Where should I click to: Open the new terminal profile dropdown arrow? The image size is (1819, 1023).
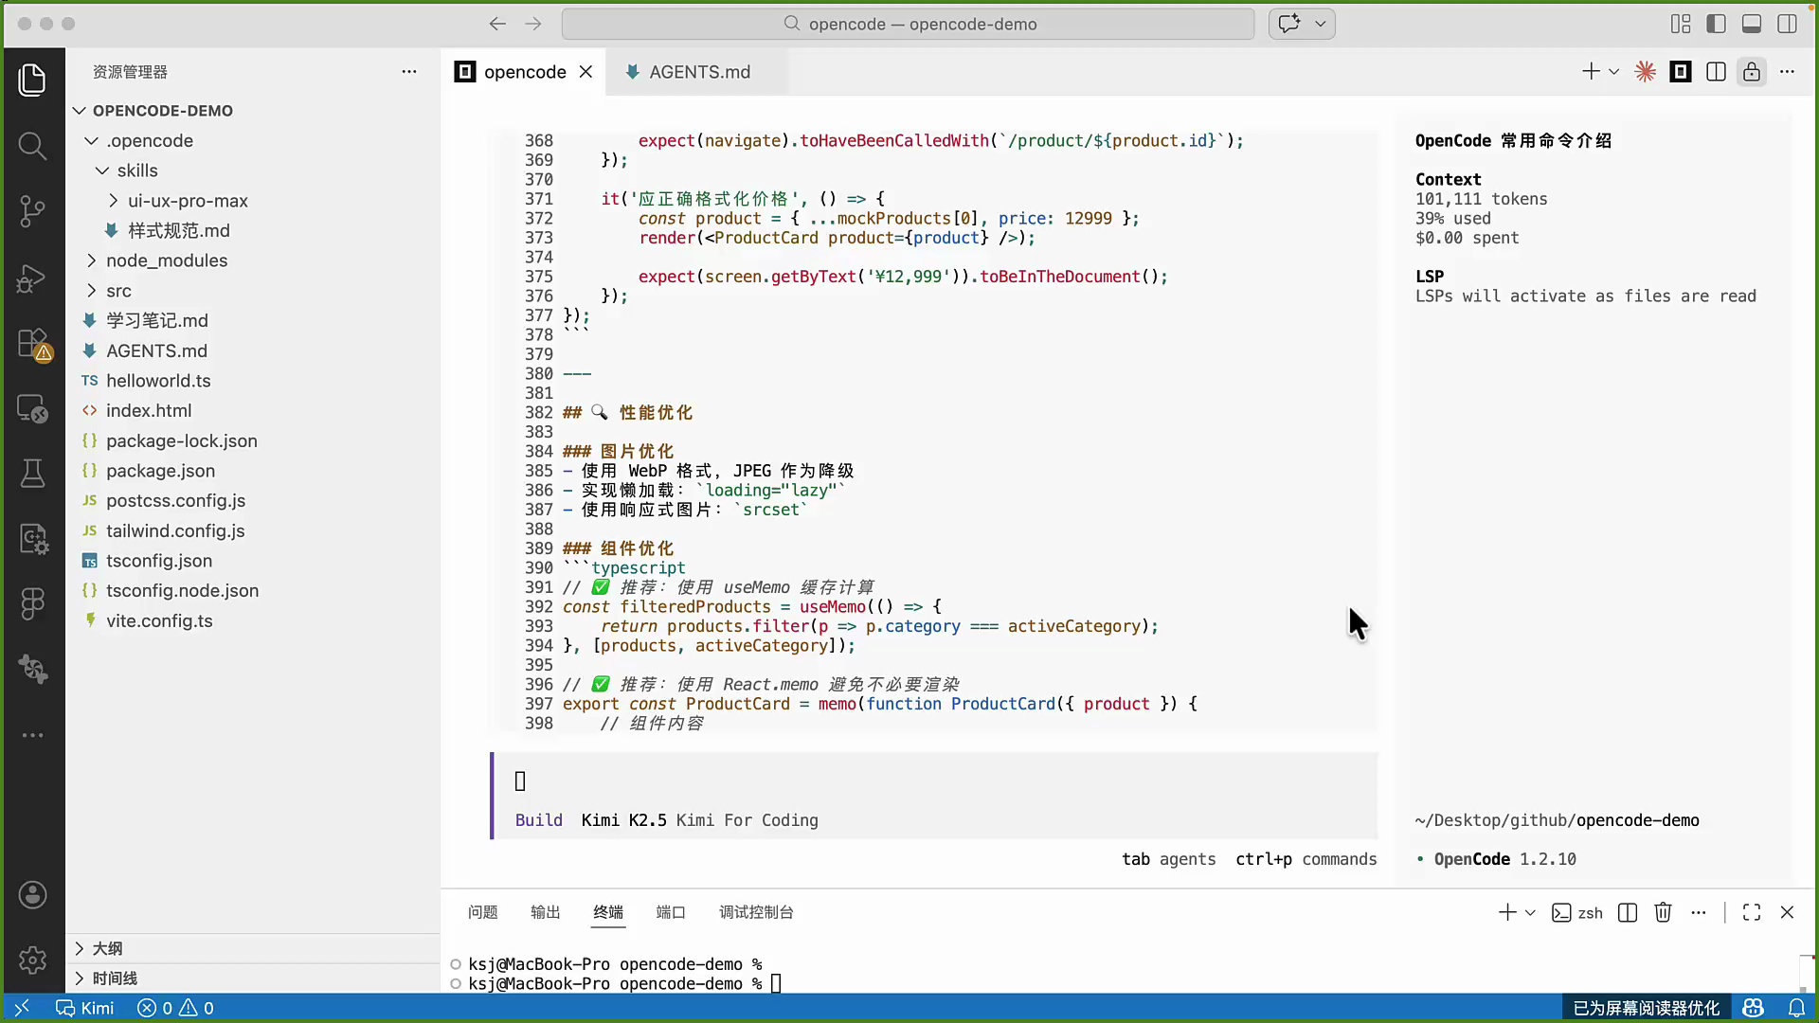pyautogui.click(x=1529, y=912)
